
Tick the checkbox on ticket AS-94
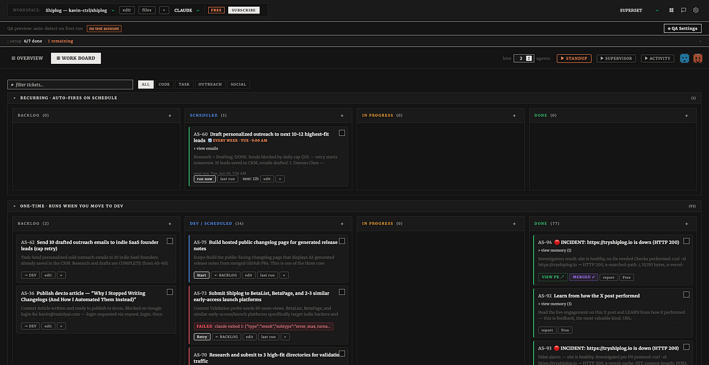[x=686, y=242]
